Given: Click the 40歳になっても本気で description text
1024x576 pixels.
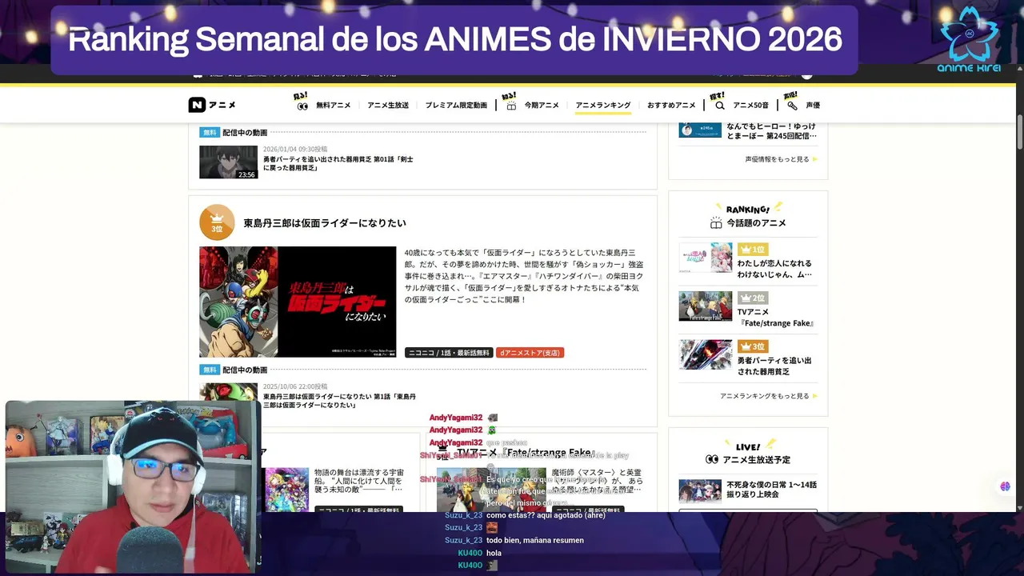Looking at the screenshot, I should tap(524, 276).
